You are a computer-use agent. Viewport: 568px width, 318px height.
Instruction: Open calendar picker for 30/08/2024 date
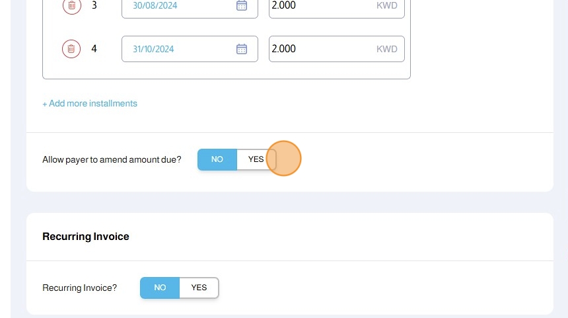[242, 5]
